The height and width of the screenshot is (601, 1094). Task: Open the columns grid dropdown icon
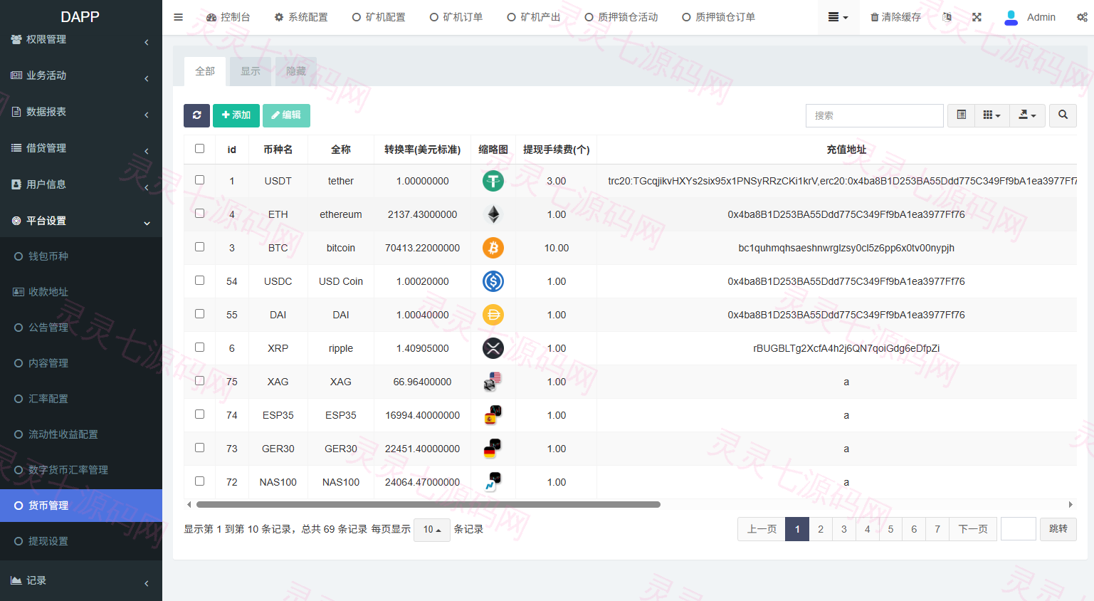coord(992,115)
